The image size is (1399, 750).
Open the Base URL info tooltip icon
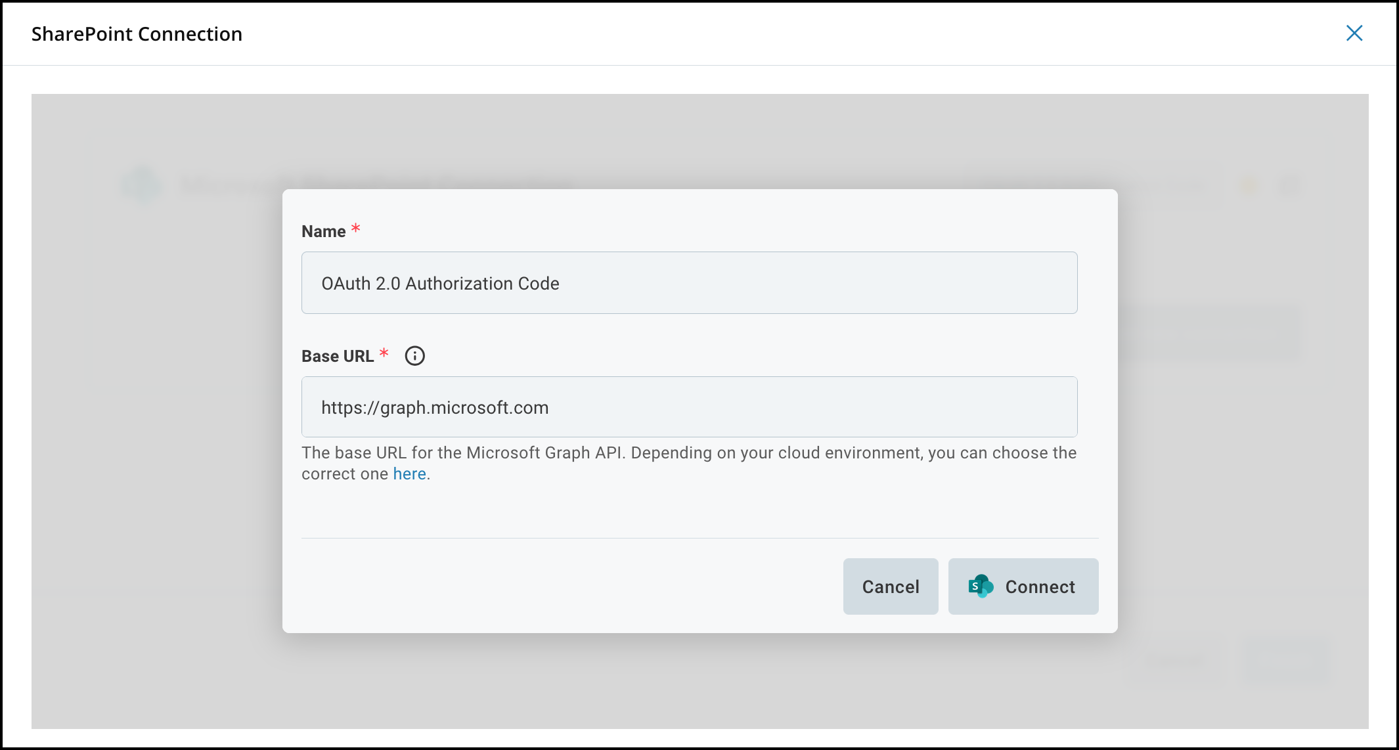[414, 356]
